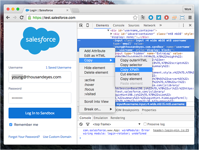The width and height of the screenshot is (199, 150).
Task: Enable the Preserve log checkbox
Action: pyautogui.click(x=145, y=124)
